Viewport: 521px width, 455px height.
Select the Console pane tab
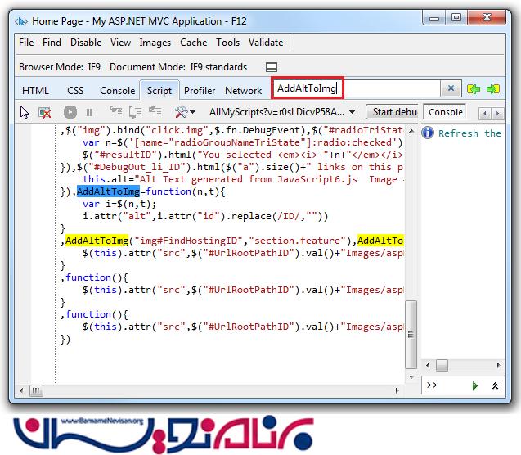(446, 112)
